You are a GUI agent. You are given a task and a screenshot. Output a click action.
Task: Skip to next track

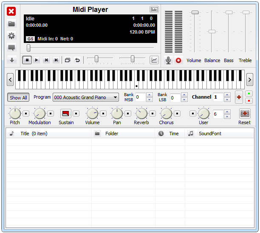click(56, 60)
